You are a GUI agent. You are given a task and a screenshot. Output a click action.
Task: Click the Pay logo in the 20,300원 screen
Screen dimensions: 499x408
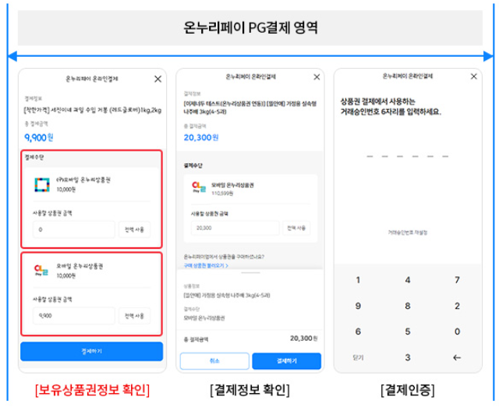click(199, 187)
